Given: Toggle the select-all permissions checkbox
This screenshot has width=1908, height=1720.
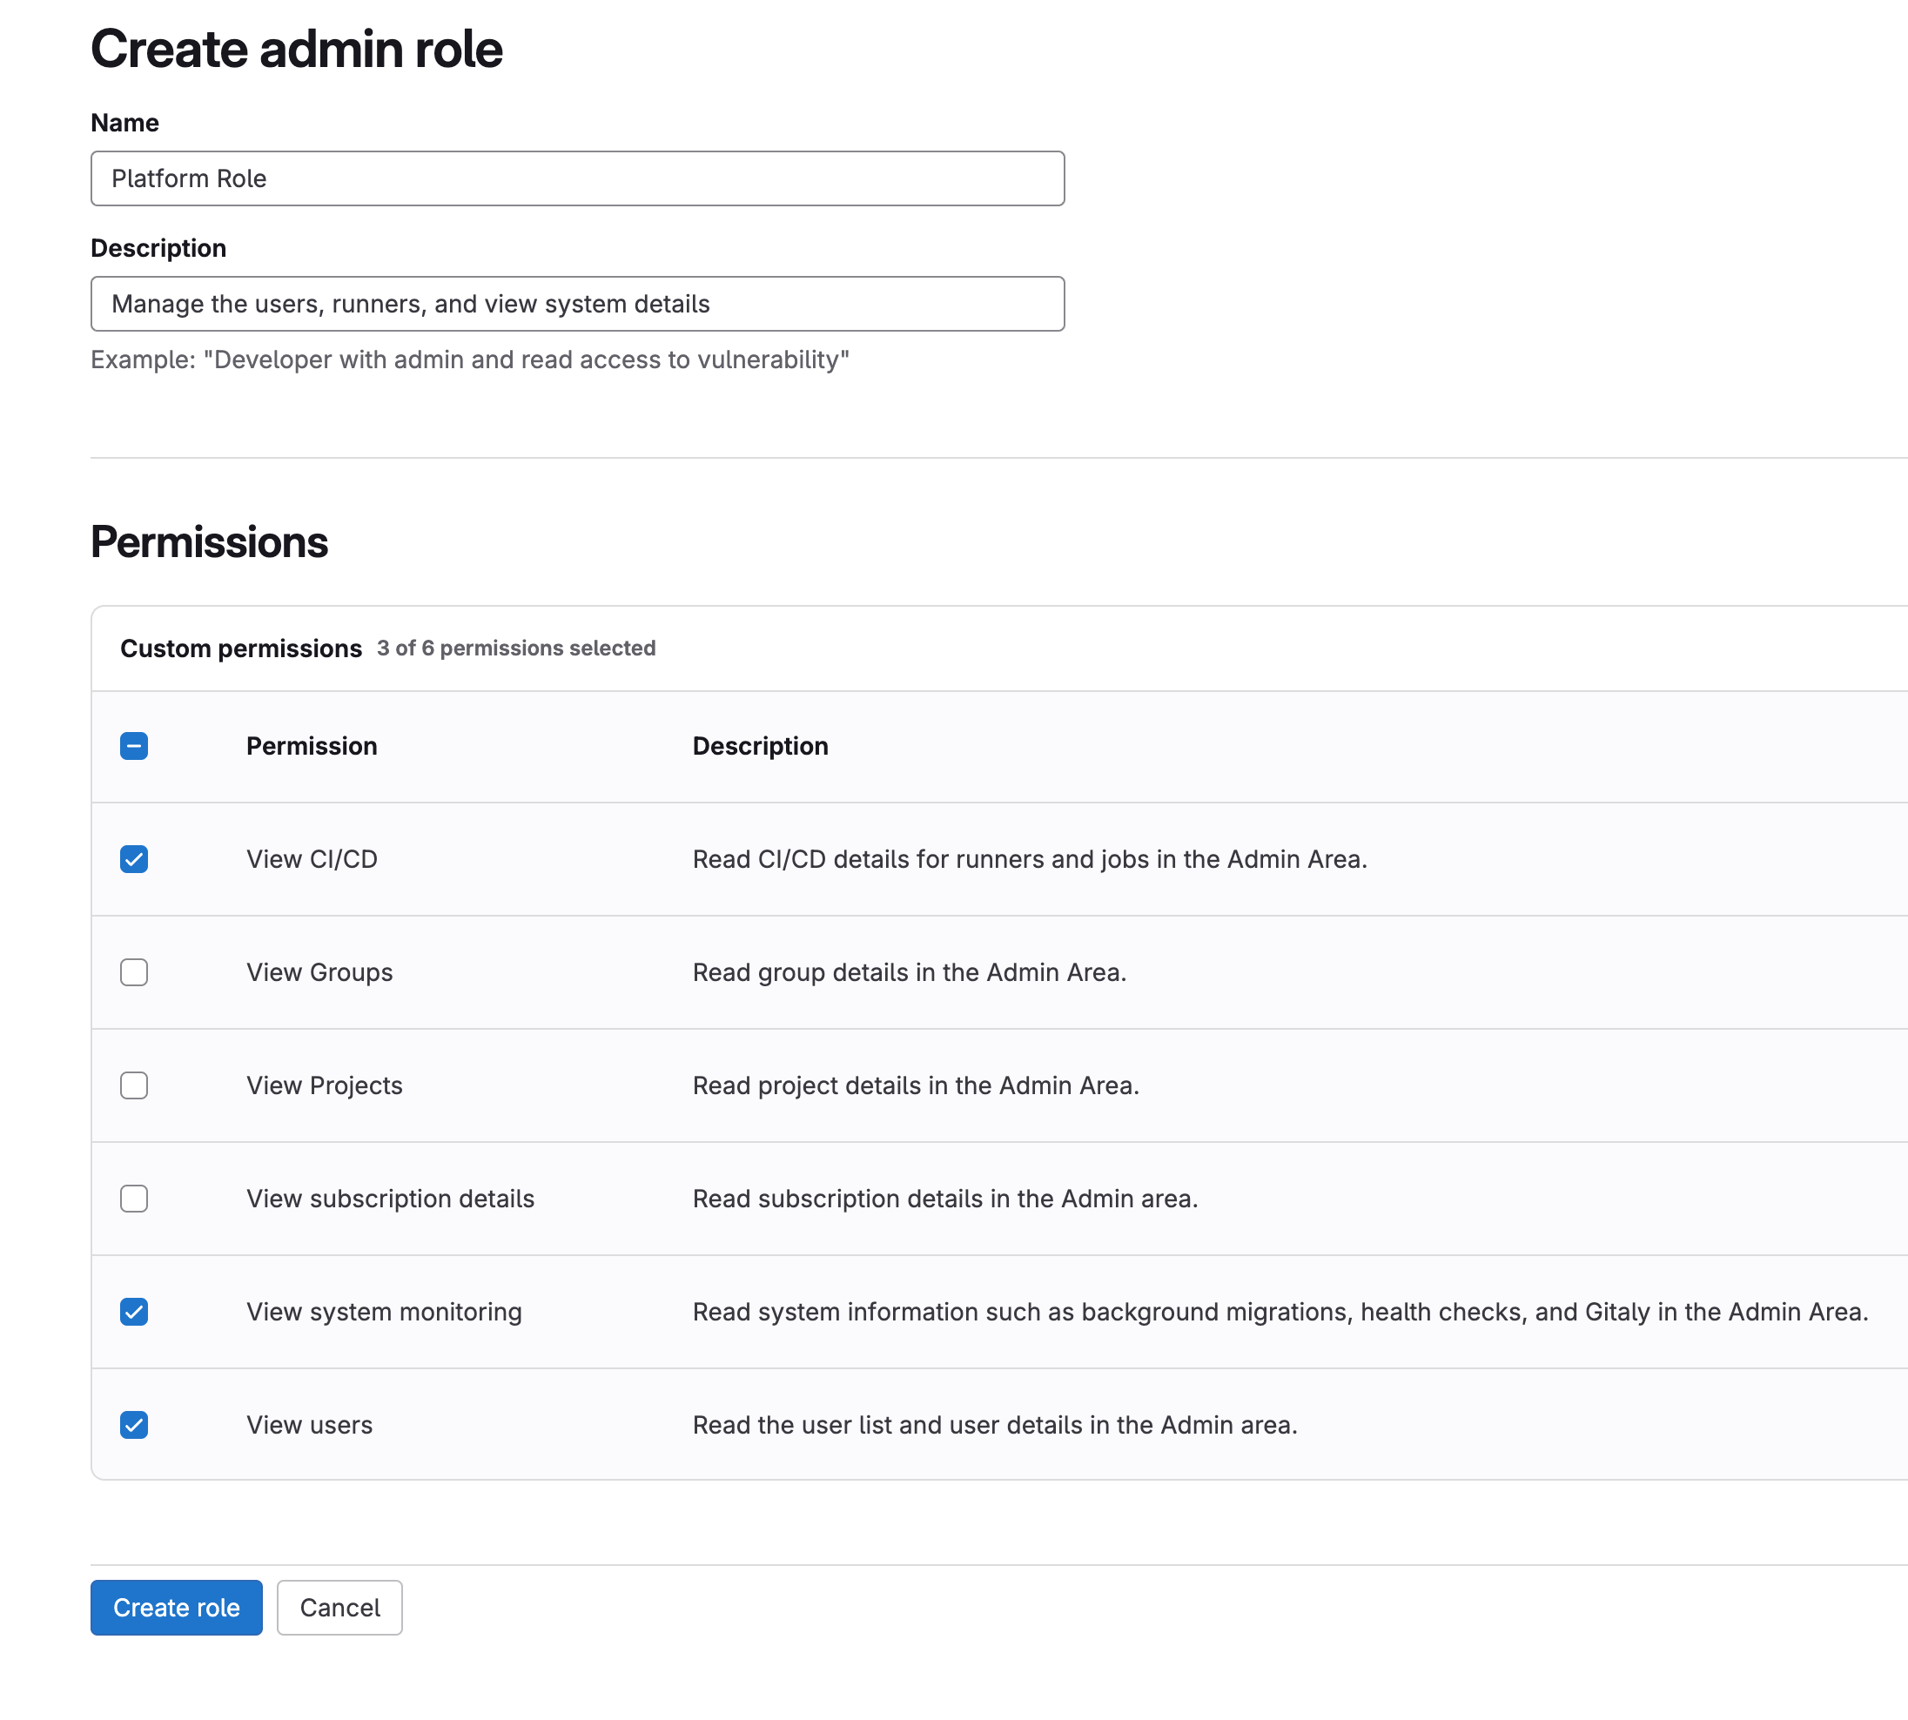Looking at the screenshot, I should pos(134,747).
